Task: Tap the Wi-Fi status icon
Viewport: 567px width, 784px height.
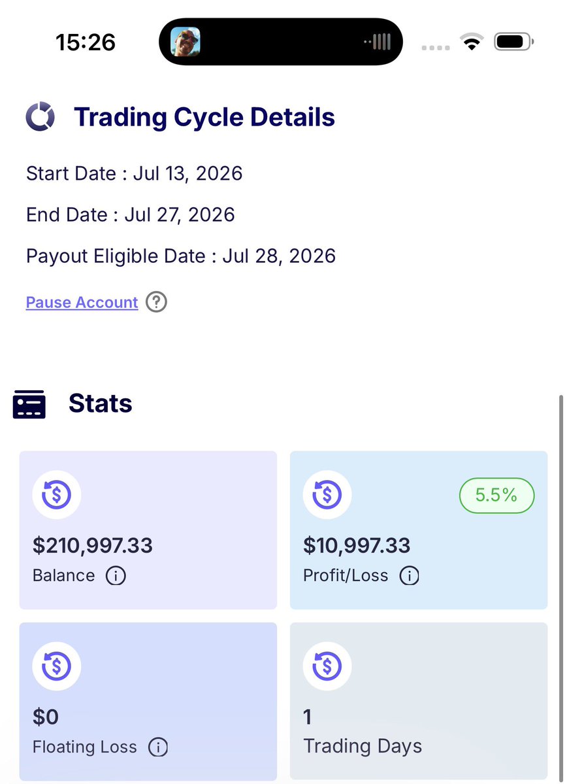Action: (x=472, y=41)
